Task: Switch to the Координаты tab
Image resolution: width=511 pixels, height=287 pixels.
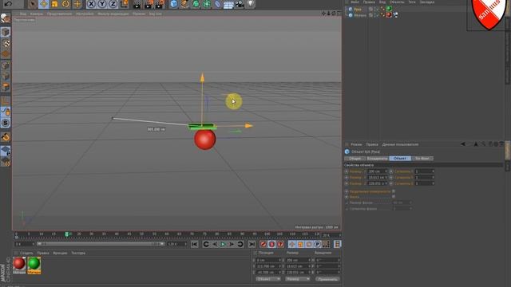Action: tap(377, 159)
